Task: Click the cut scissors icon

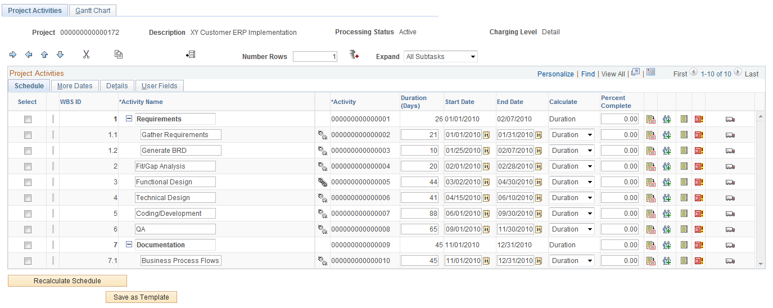Action: pyautogui.click(x=86, y=55)
